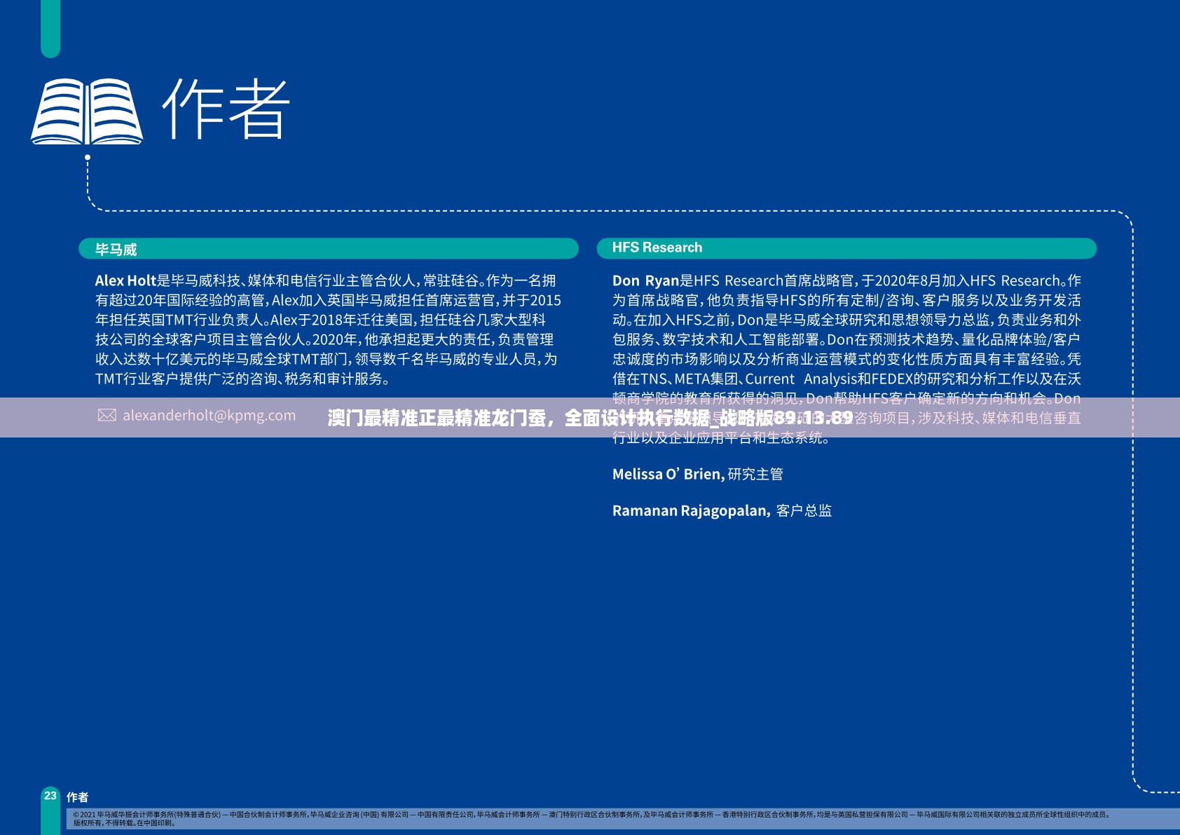Click the HFS Research section header bar
The width and height of the screenshot is (1180, 835).
pos(846,248)
